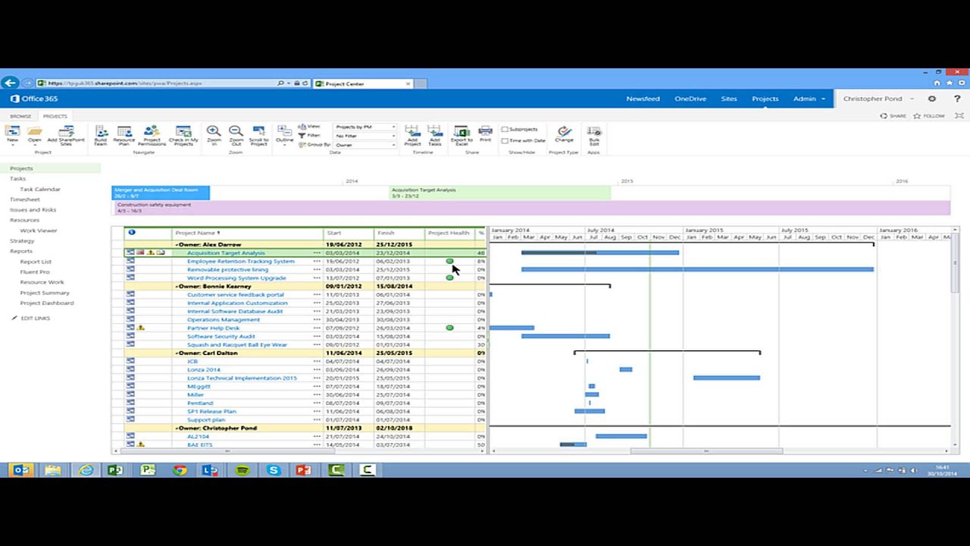Collapse the Owner: Alex Darrow group
This screenshot has width=970, height=546.
[177, 245]
